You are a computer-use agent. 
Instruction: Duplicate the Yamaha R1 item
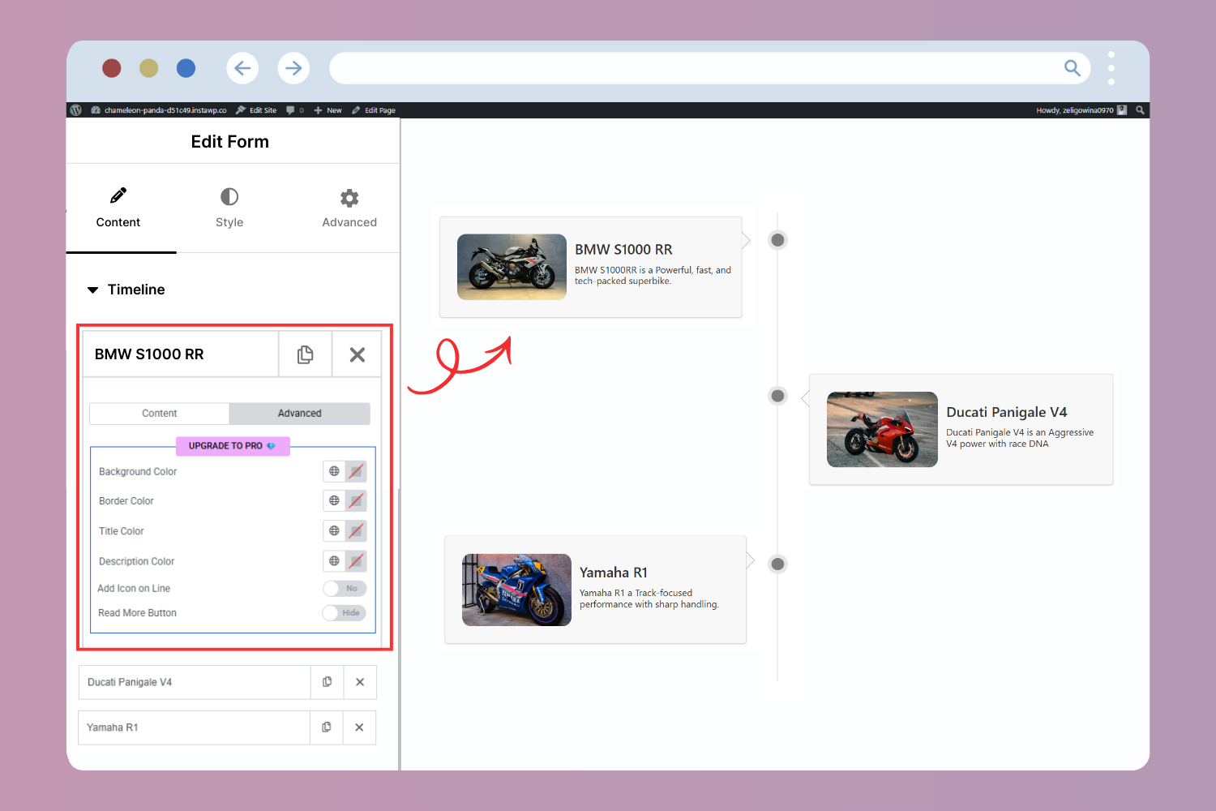point(326,727)
